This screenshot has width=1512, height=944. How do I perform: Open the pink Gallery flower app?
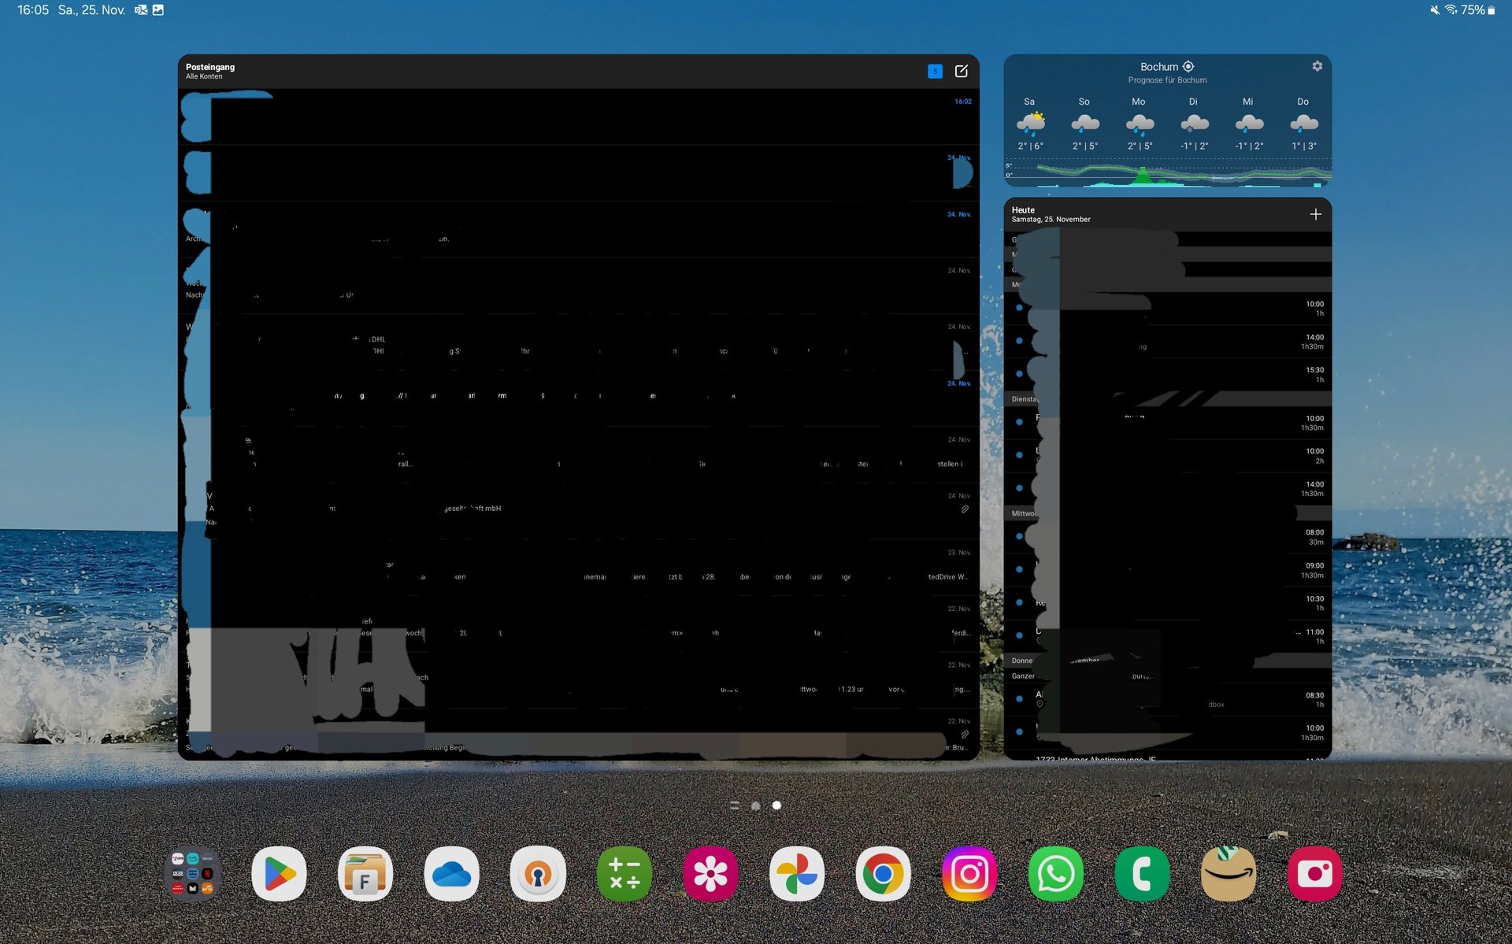point(710,874)
